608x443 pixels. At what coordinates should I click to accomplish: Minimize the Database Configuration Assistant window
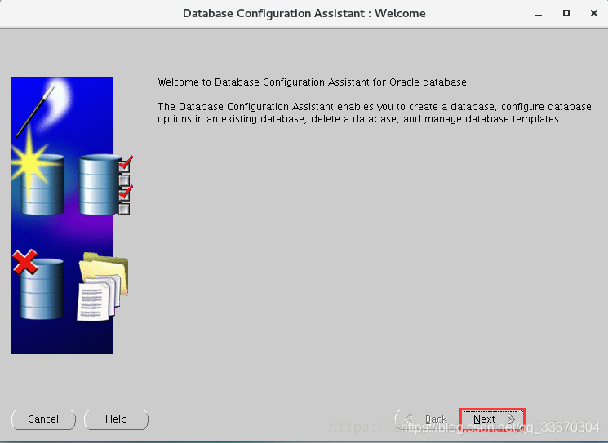(x=538, y=14)
